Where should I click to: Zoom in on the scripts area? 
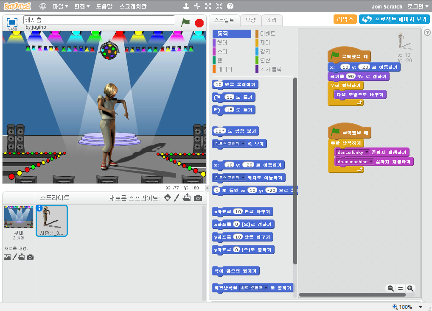410,288
